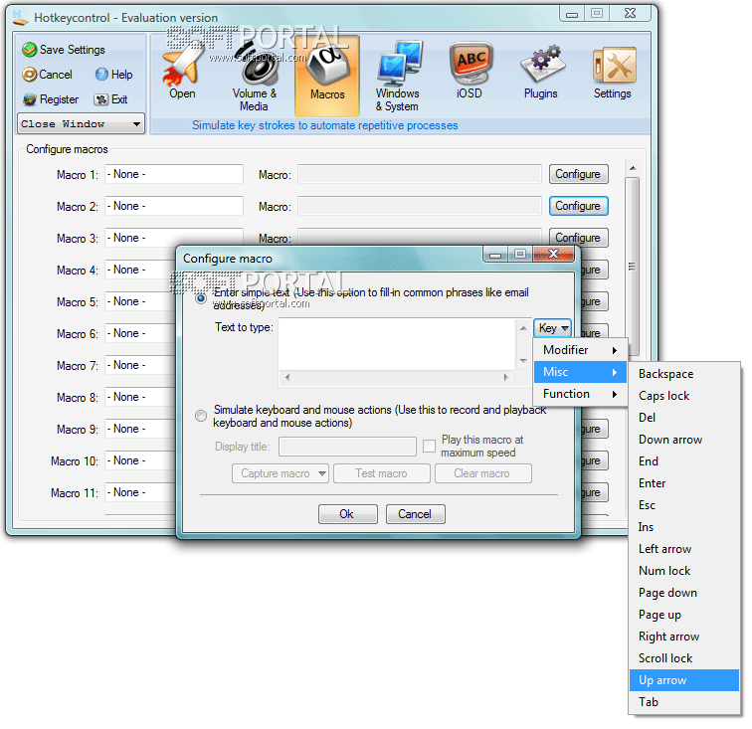The image size is (752, 729).
Task: Click Configure button for Macro 3
Action: (578, 238)
